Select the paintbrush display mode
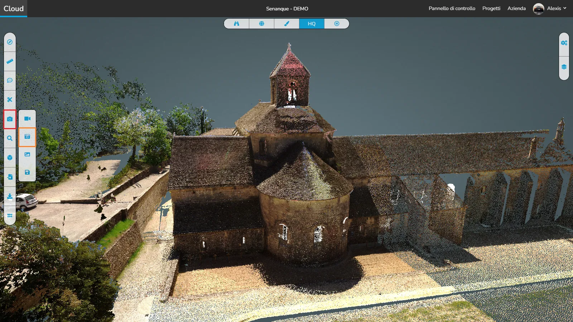The height and width of the screenshot is (322, 573). 286,24
